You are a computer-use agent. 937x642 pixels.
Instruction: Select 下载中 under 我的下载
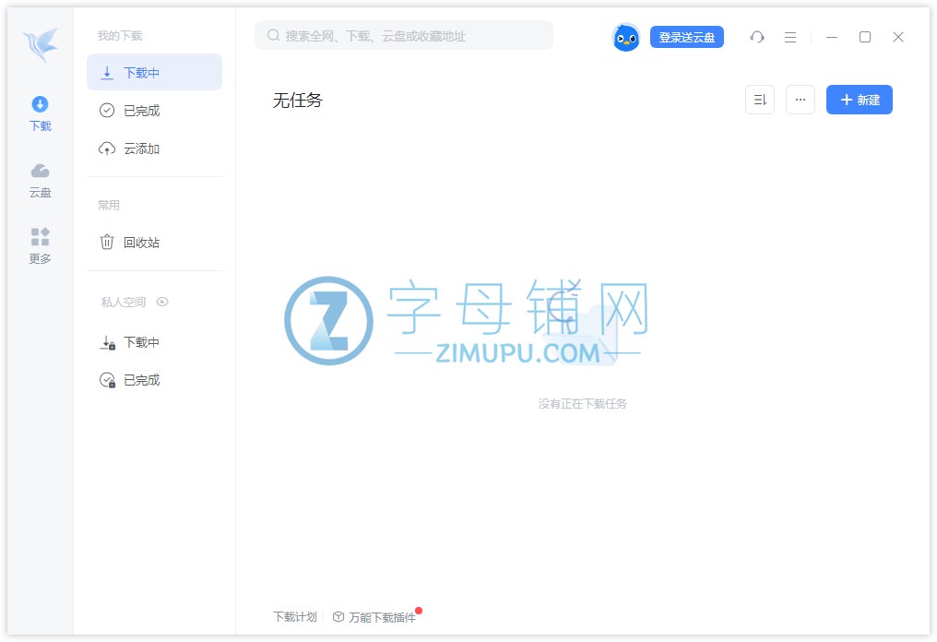[154, 72]
